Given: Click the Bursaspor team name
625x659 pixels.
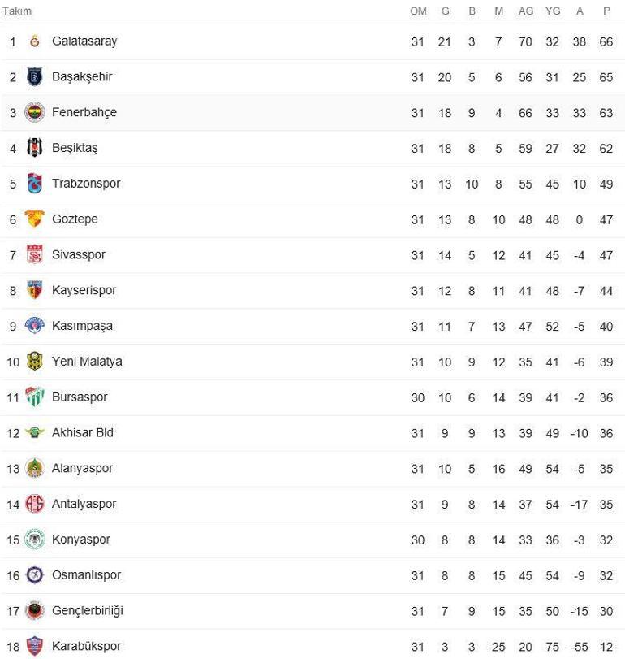Looking at the screenshot, I should point(80,397).
